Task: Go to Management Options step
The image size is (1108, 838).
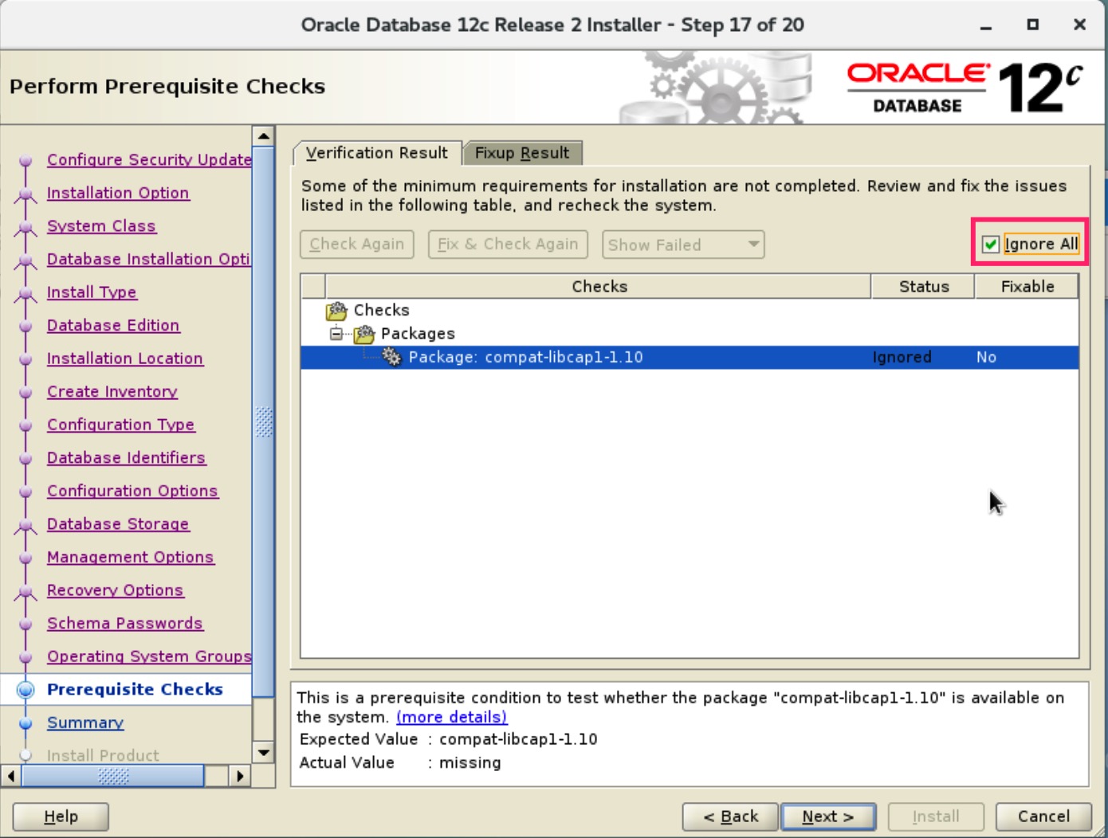Action: (x=131, y=558)
